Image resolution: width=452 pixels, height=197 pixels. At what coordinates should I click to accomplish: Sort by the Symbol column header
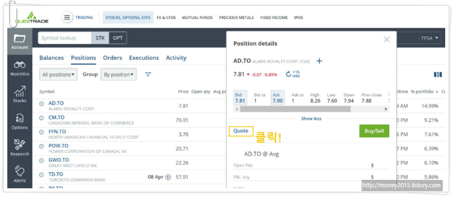tap(47, 91)
